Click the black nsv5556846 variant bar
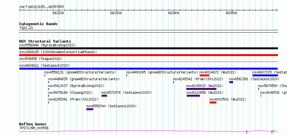This screenshot has height=135, width=287. coord(148,48)
